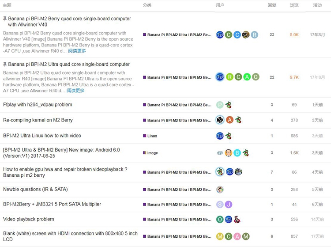
Task: Click 17天前 activity in Blank screen row
Action: [x=317, y=236]
